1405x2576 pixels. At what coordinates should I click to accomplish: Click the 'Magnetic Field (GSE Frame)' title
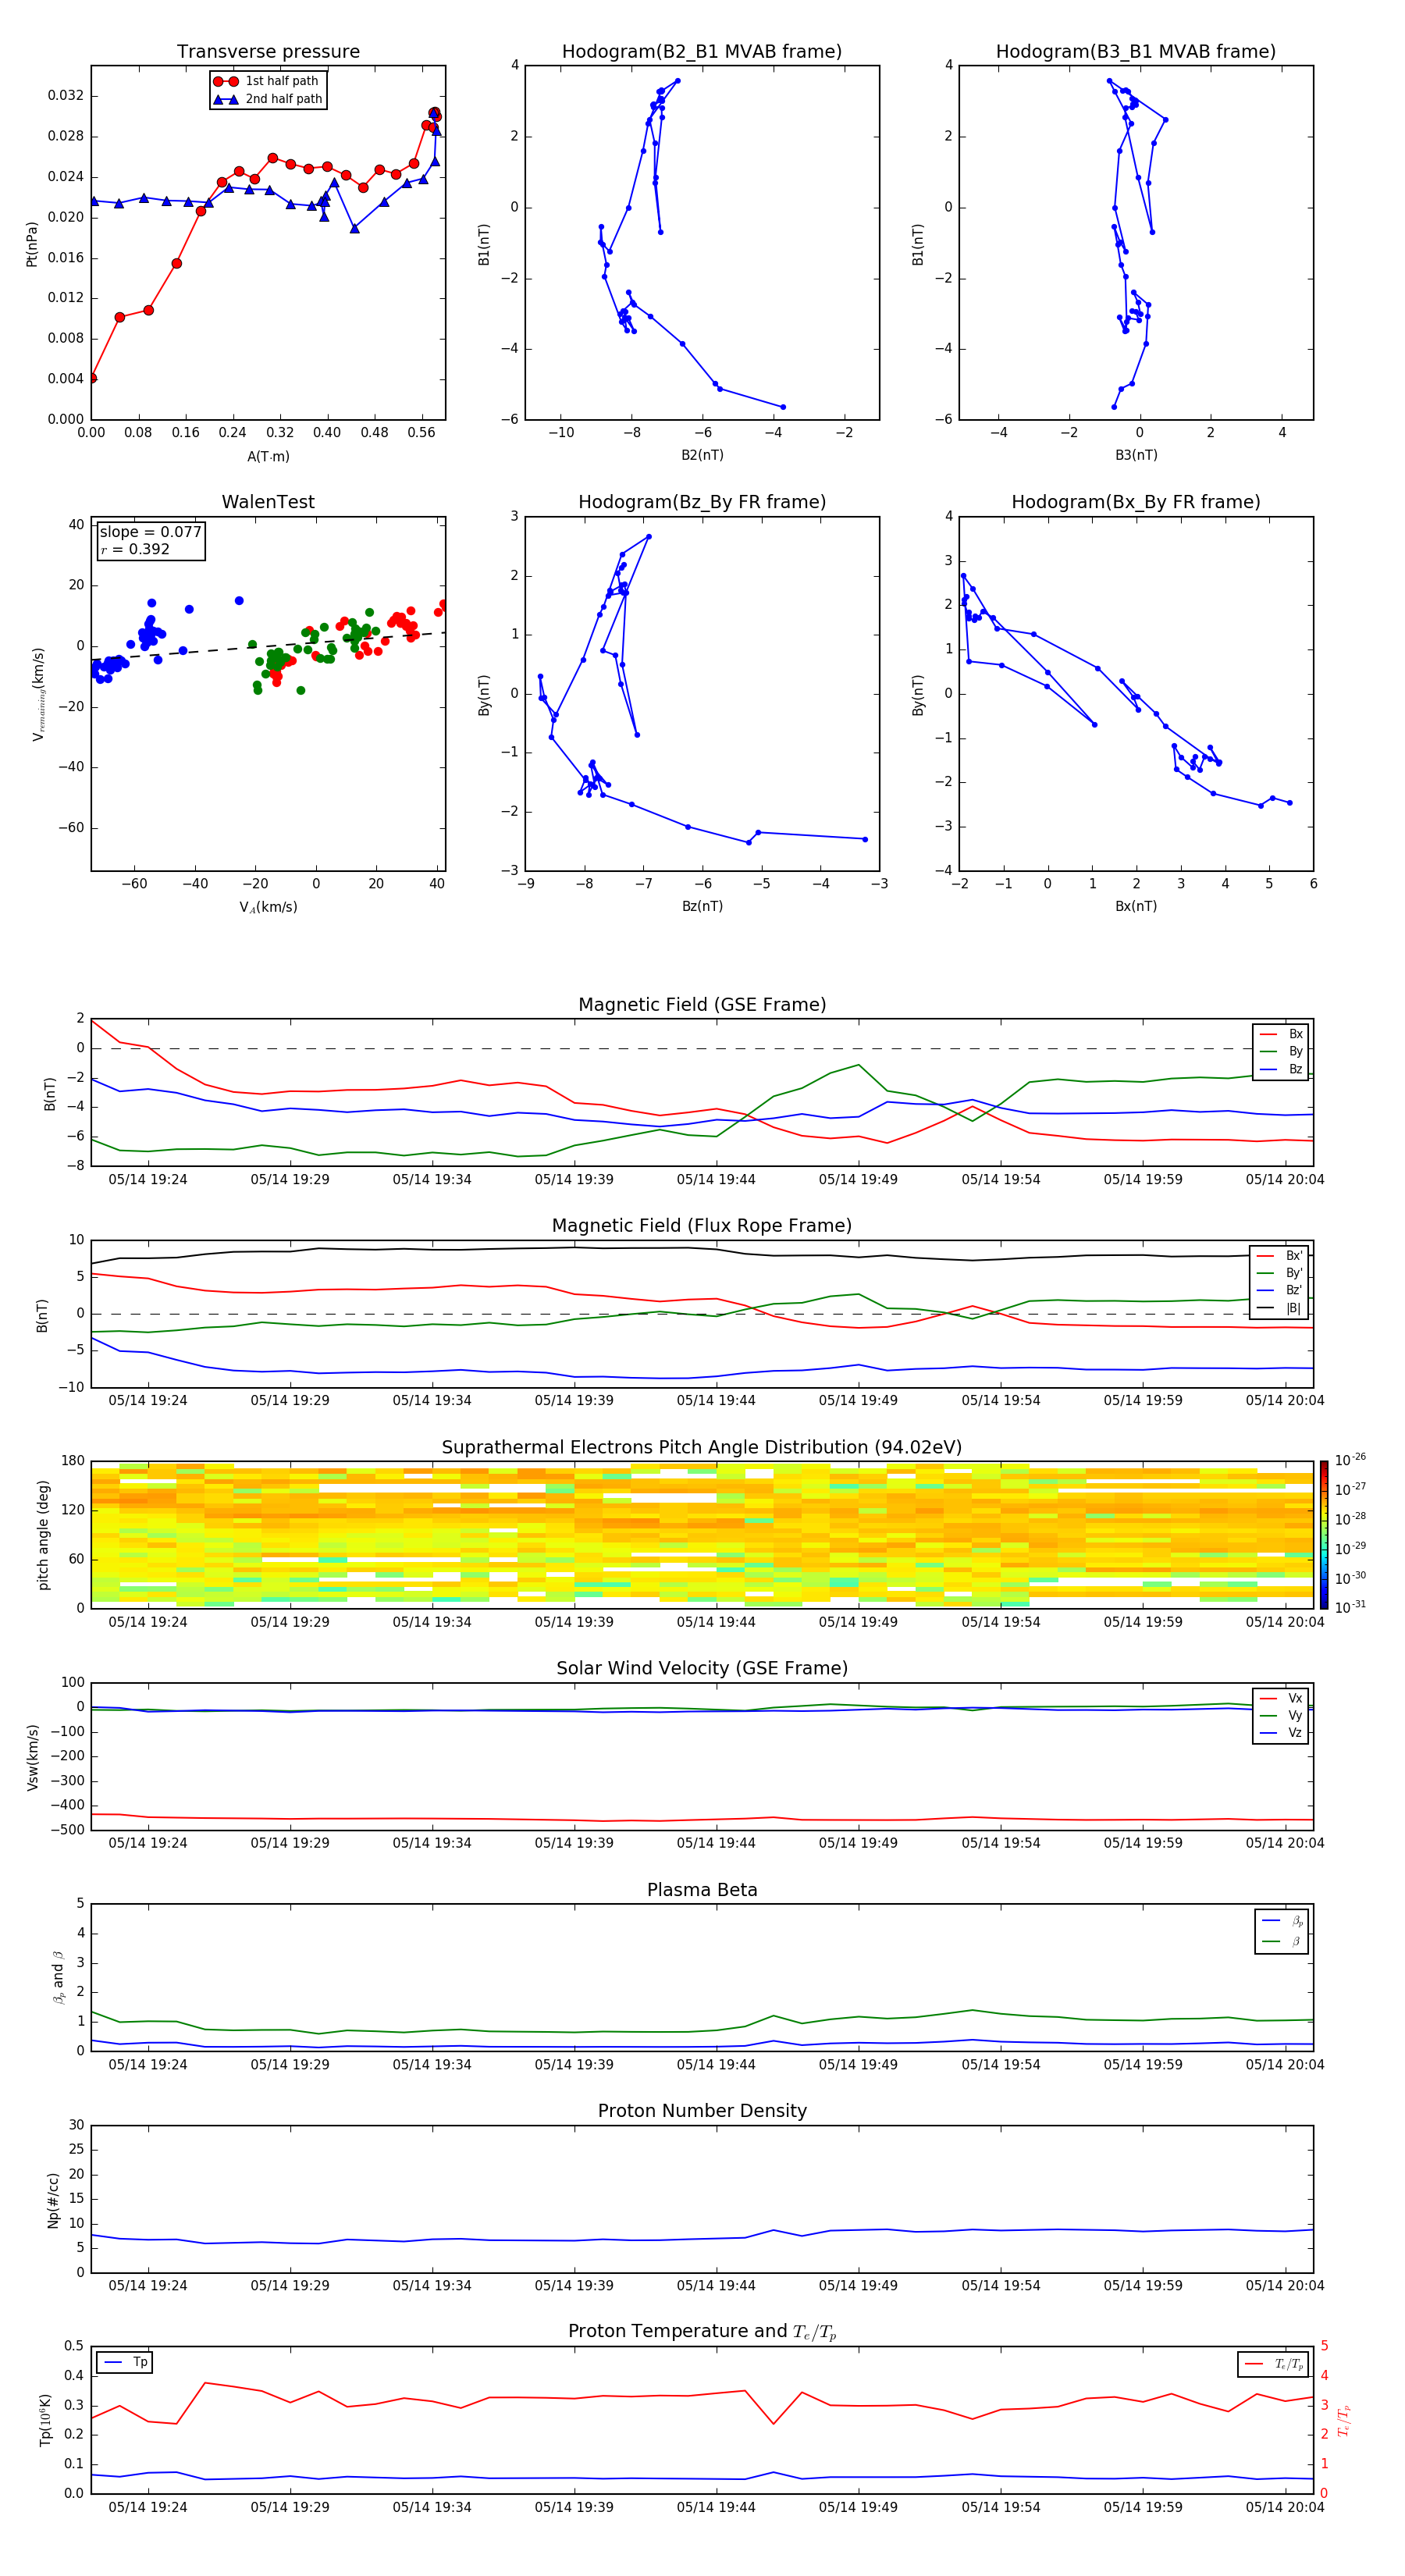[702, 1005]
